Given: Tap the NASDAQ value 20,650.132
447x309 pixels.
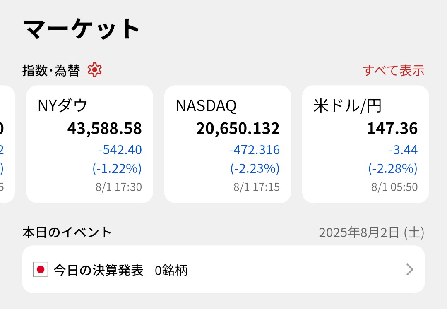Looking at the screenshot, I should [238, 129].
